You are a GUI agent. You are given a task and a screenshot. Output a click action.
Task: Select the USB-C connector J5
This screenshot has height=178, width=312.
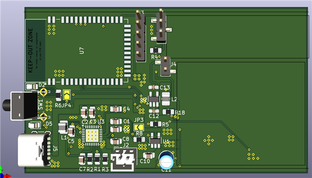click(x=34, y=150)
